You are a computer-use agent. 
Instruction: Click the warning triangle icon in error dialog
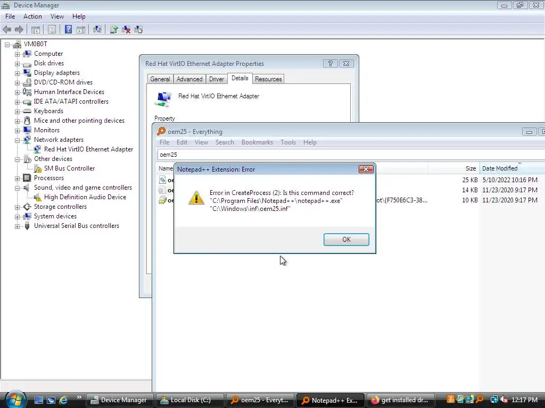[196, 198]
